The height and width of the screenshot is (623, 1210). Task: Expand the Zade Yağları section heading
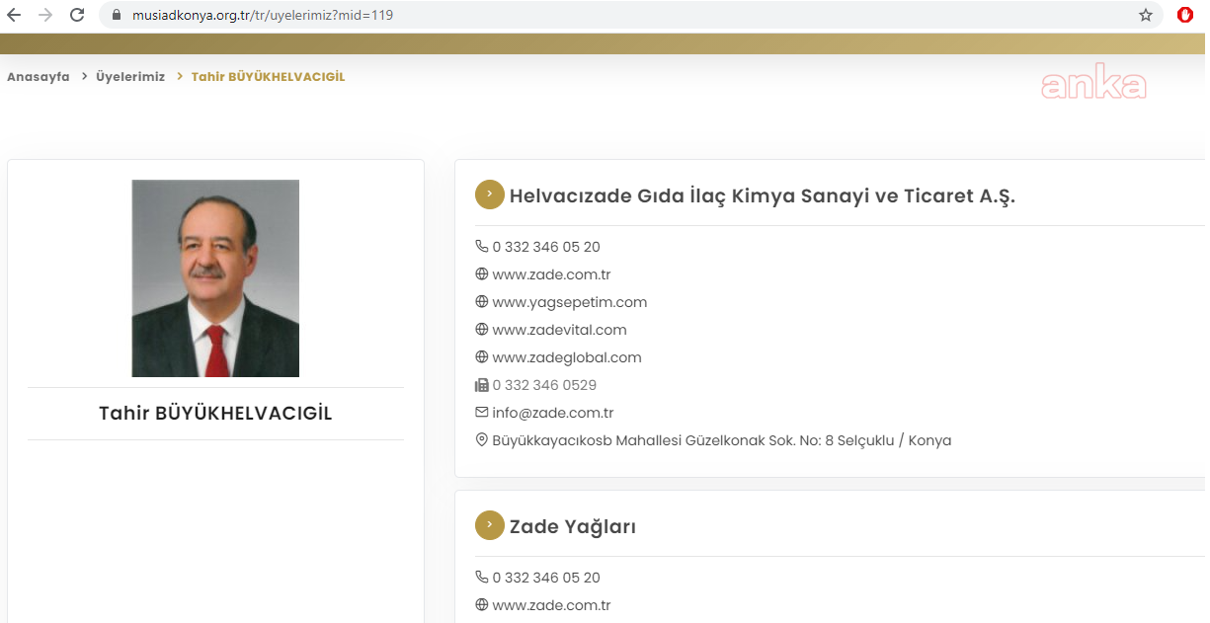[x=572, y=526]
